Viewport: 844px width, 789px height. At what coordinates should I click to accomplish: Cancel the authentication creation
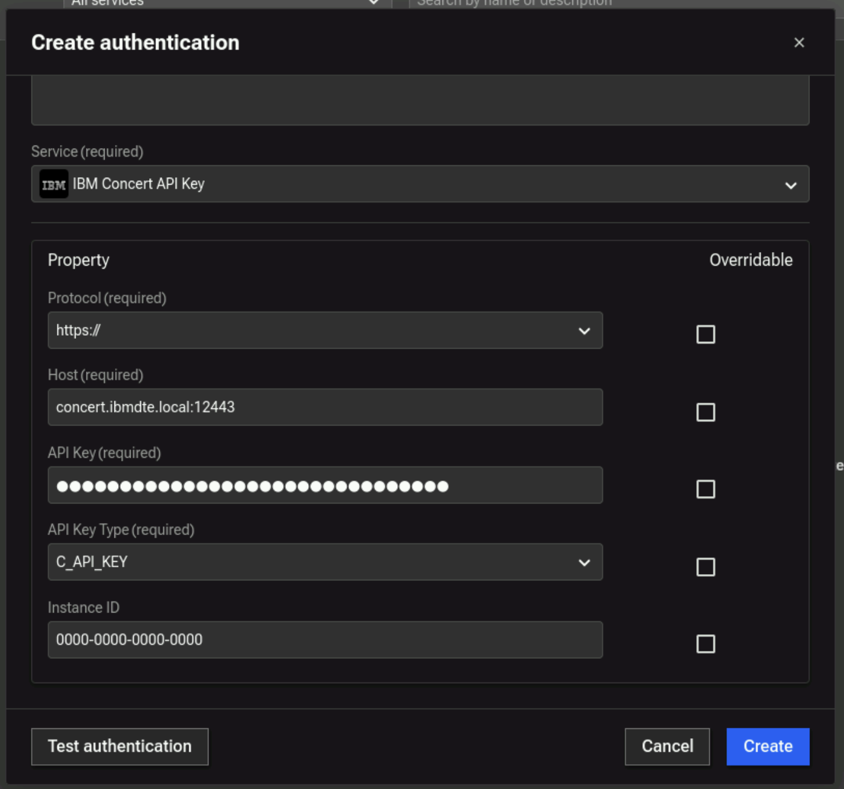coord(667,747)
